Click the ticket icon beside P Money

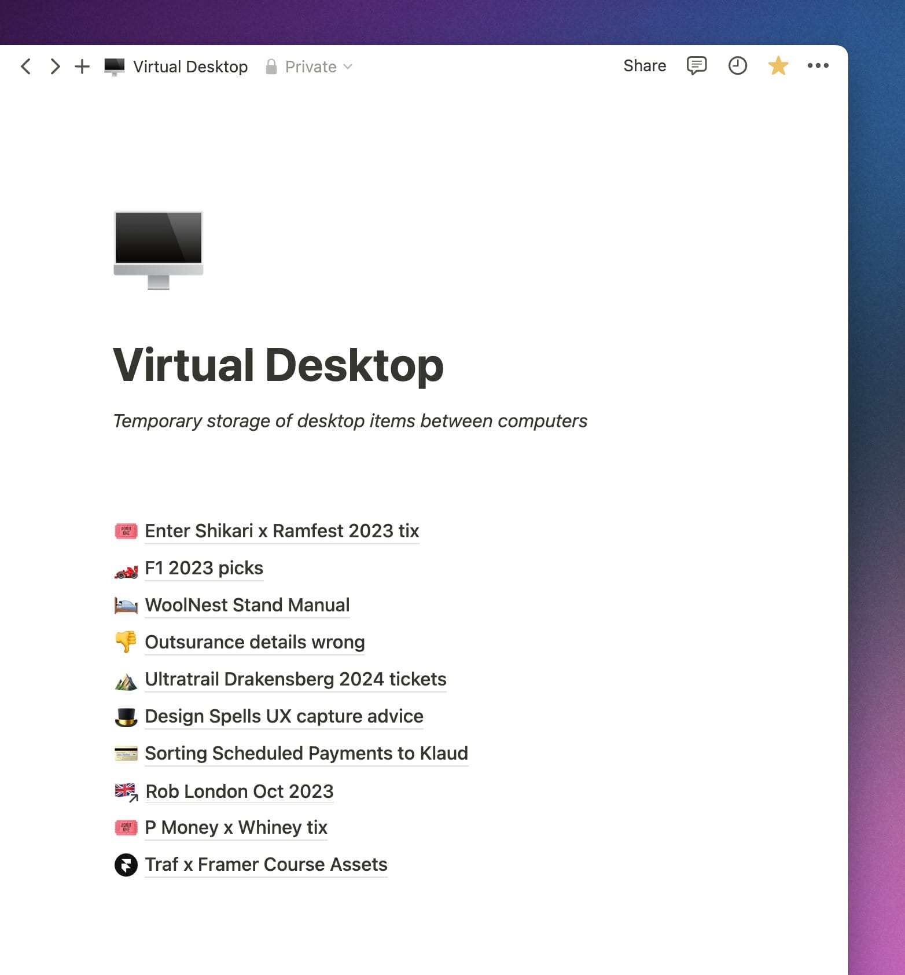coord(126,827)
